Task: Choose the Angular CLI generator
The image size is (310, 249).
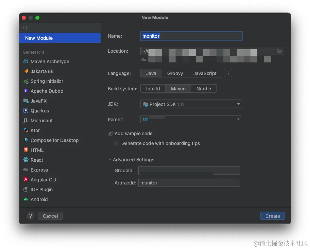Action: [44, 180]
